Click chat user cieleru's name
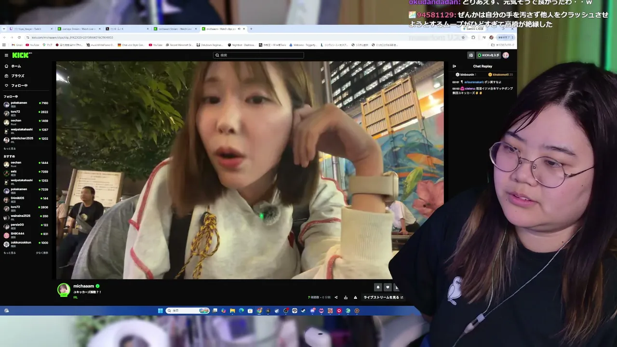The height and width of the screenshot is (347, 617). [470, 89]
